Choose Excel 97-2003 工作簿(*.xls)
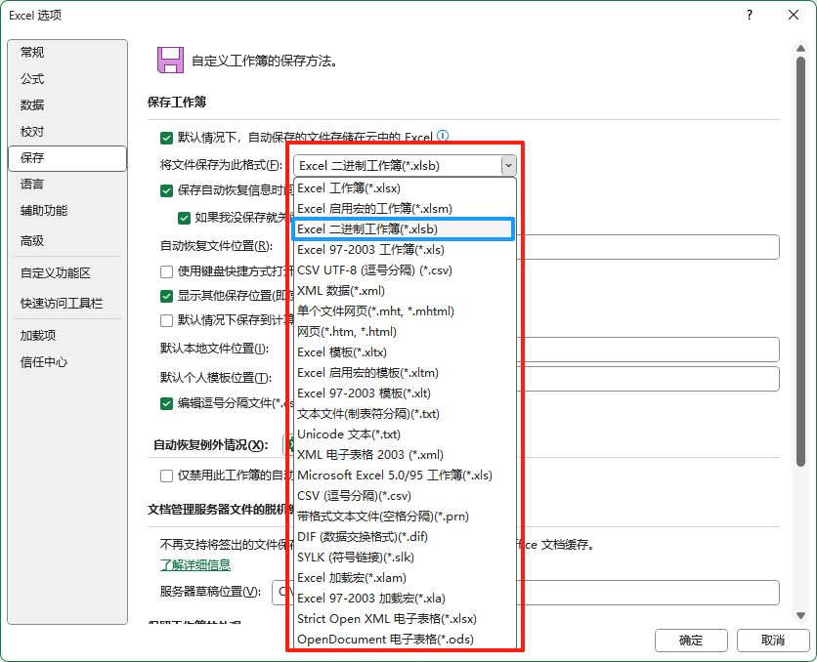 point(405,250)
